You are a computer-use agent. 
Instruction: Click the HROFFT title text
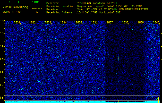(x=16, y=2)
